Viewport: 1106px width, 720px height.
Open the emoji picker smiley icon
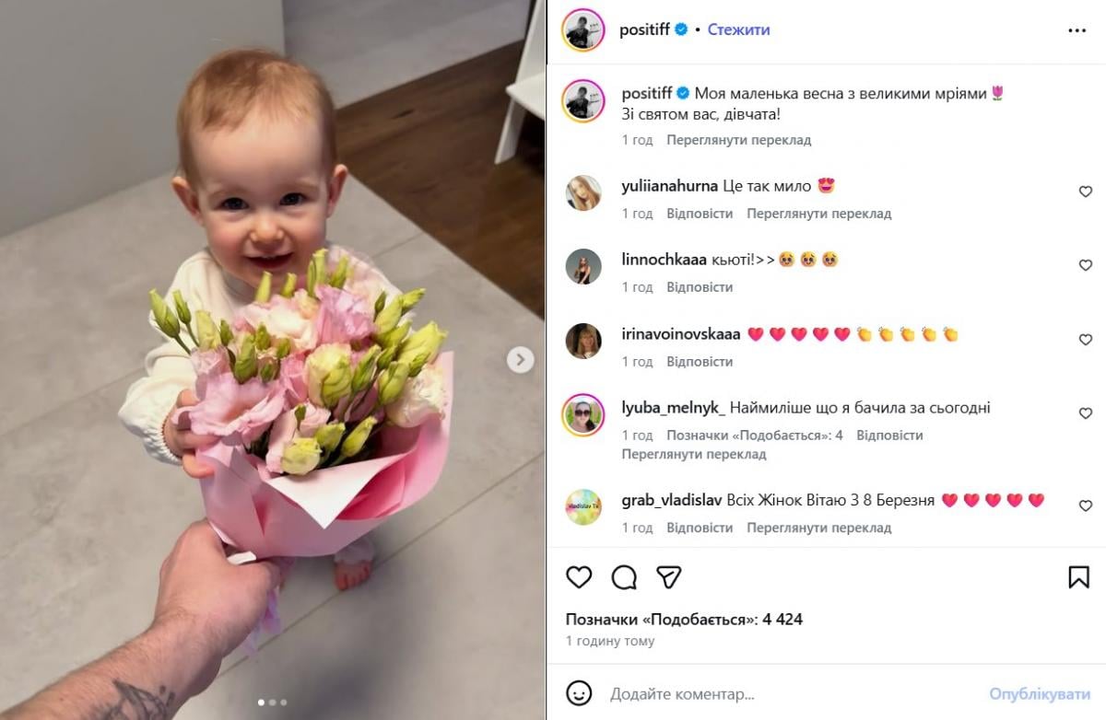point(579,693)
